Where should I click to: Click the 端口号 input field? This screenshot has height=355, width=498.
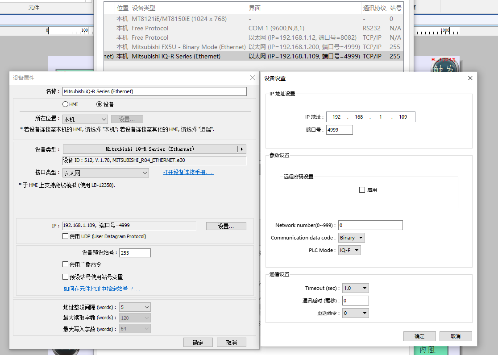340,130
